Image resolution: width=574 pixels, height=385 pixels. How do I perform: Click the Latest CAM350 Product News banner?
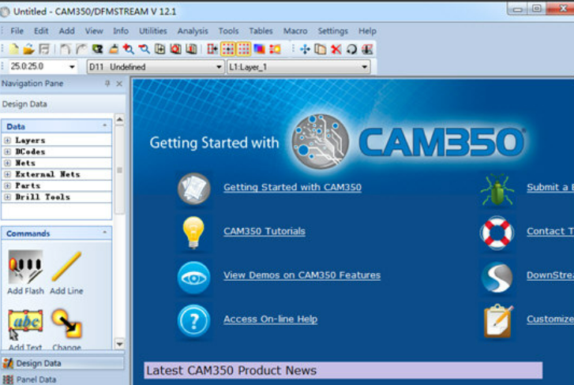[x=343, y=370]
